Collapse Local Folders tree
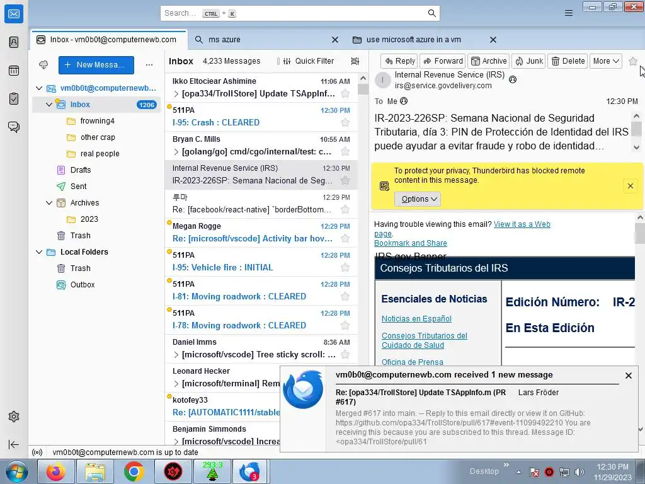Image resolution: width=645 pixels, height=484 pixels. pyautogui.click(x=39, y=252)
